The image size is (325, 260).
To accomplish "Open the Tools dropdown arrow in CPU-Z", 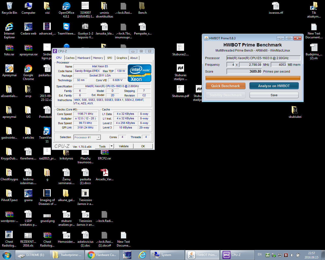I will coord(111,146).
